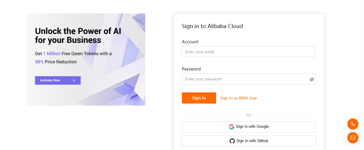Screen dimensions: 364x150
Task: Click the Or divider text
Action: tap(249, 115)
